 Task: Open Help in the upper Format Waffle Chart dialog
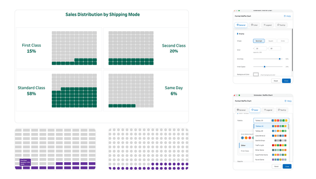click(287, 16)
